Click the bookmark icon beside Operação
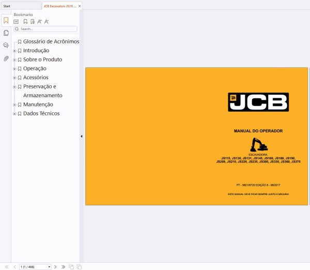This screenshot has height=270, width=310. coord(20,69)
